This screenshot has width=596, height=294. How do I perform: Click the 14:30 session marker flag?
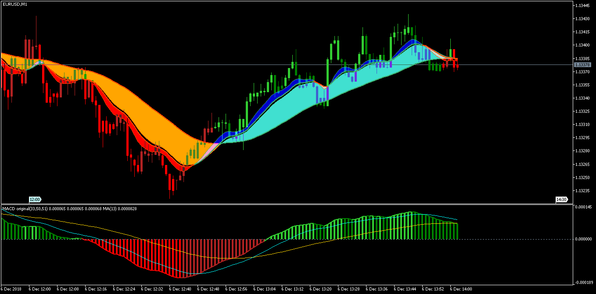coord(561,199)
